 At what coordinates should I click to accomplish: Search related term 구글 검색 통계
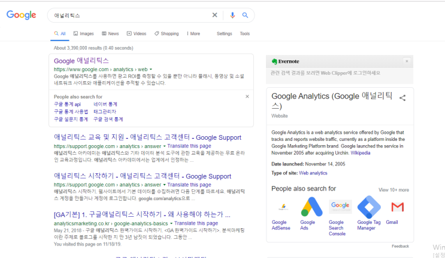108,119
